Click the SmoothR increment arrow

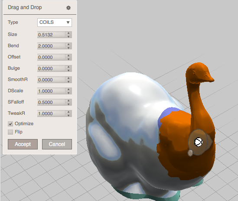(x=68, y=78)
